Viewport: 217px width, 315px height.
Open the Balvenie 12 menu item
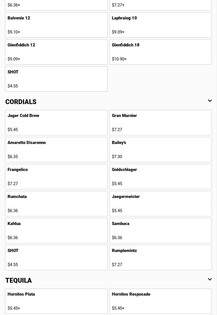pyautogui.click(x=56, y=25)
